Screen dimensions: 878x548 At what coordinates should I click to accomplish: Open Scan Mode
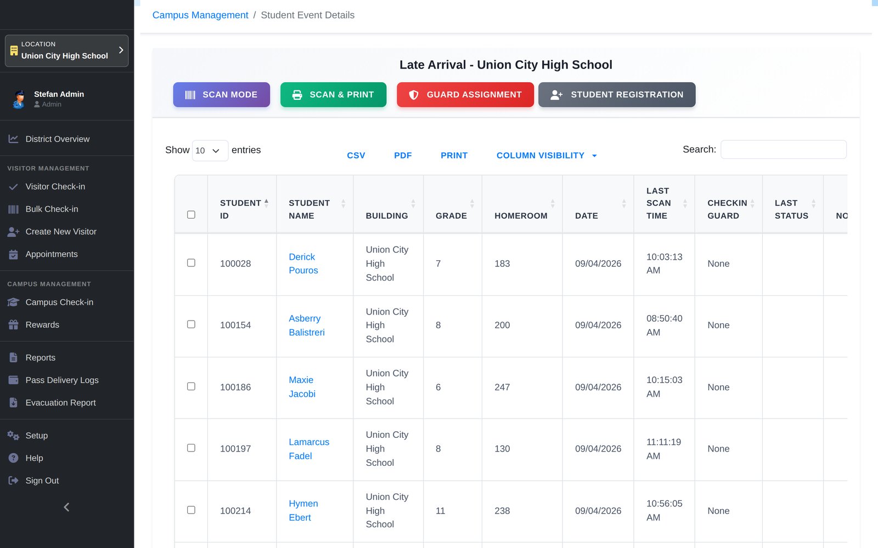(222, 95)
